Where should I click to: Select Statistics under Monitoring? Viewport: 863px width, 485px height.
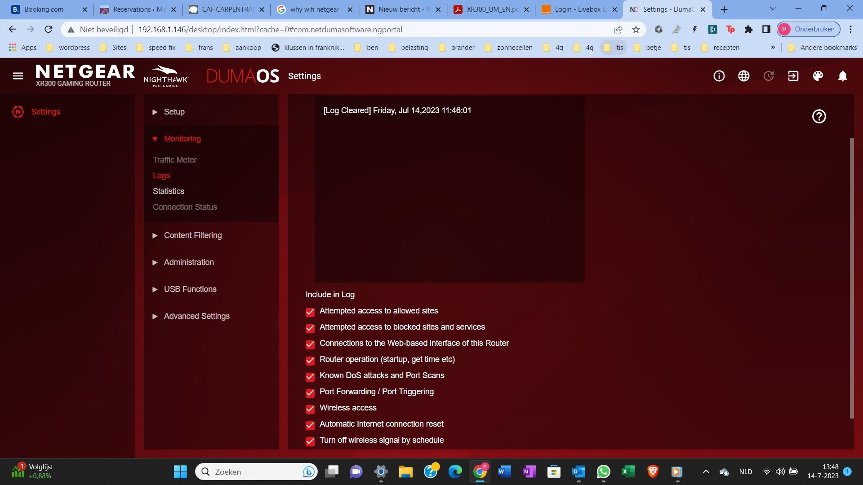click(x=169, y=191)
